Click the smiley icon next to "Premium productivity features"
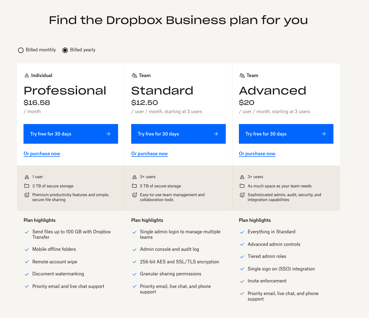Image resolution: width=369 pixels, height=318 pixels. coord(27,195)
